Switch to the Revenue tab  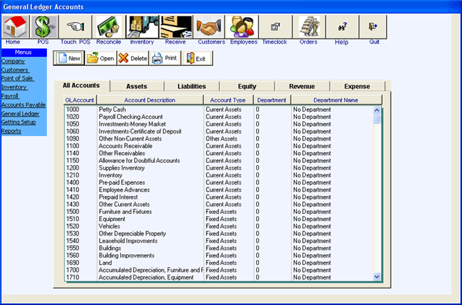(302, 86)
